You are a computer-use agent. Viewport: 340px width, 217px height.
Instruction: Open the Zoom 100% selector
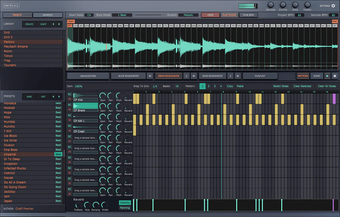coord(78,86)
